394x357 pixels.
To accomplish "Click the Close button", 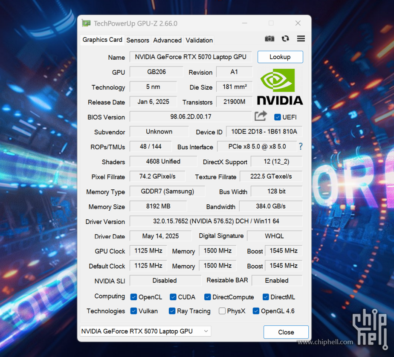I will (x=286, y=332).
